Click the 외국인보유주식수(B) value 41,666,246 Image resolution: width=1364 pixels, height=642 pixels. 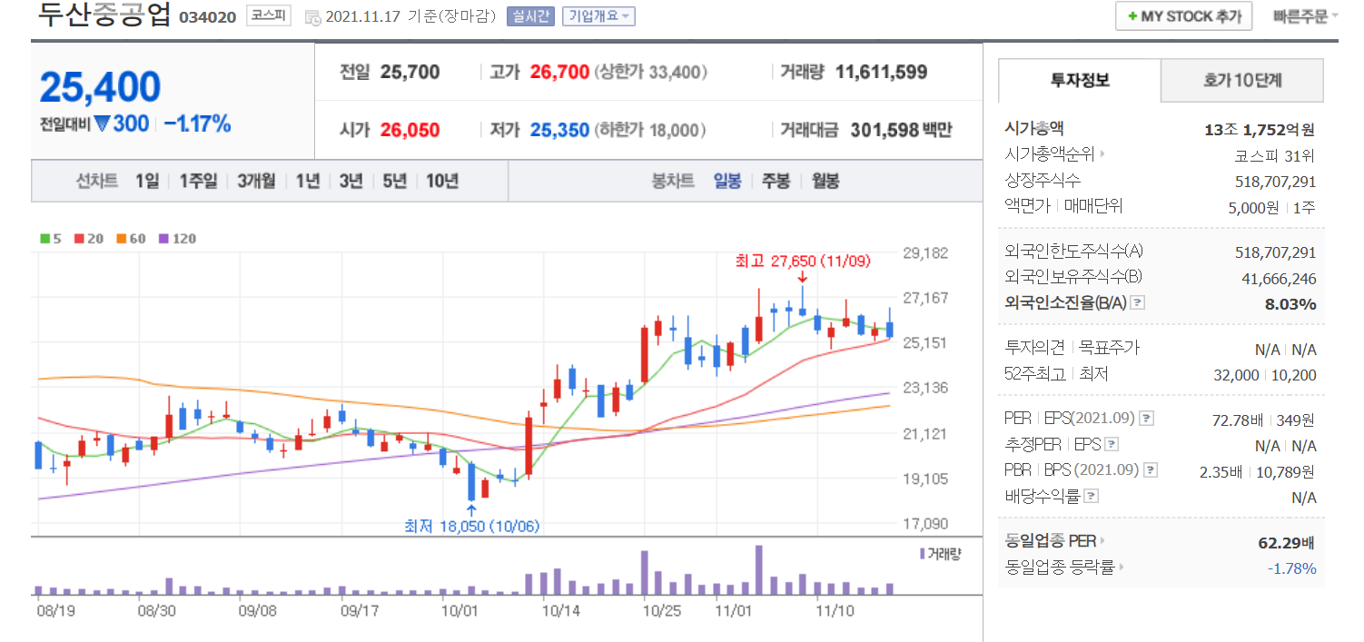pyautogui.click(x=1279, y=279)
